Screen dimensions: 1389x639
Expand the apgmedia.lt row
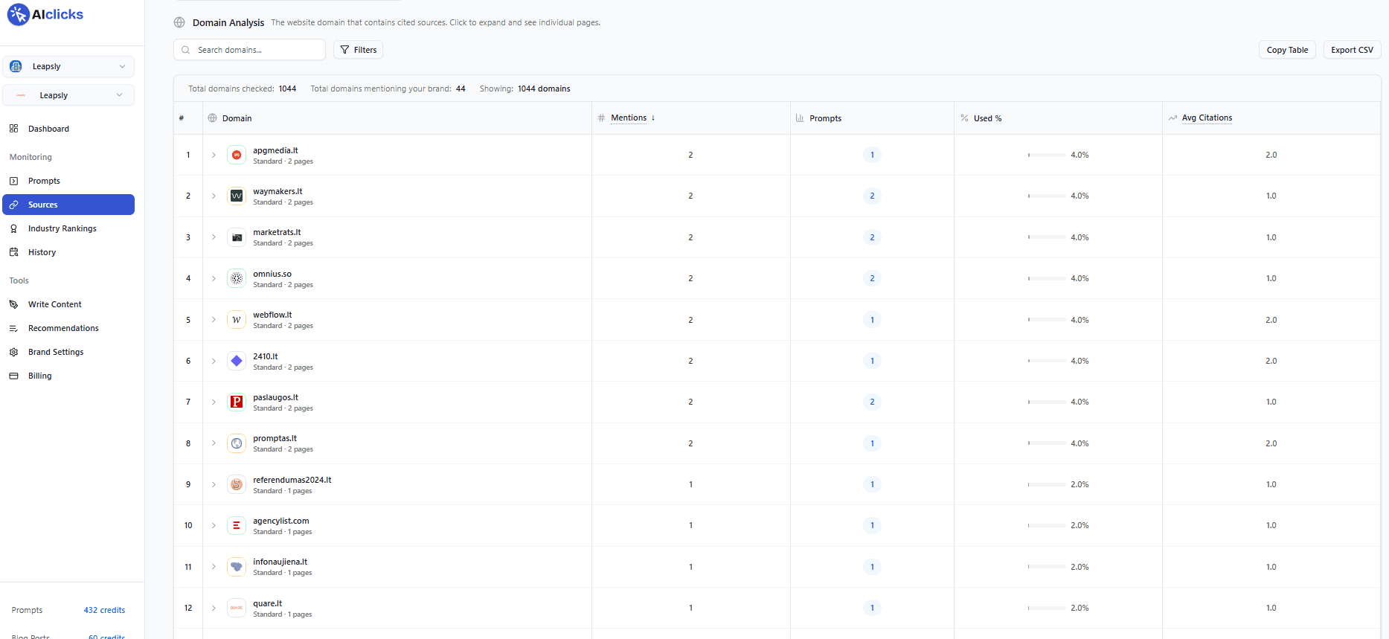pos(214,155)
